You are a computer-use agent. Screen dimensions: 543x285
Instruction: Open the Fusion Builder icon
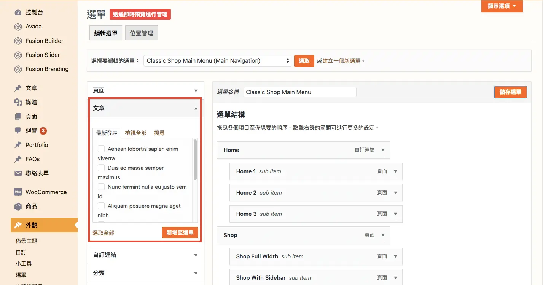pos(18,41)
